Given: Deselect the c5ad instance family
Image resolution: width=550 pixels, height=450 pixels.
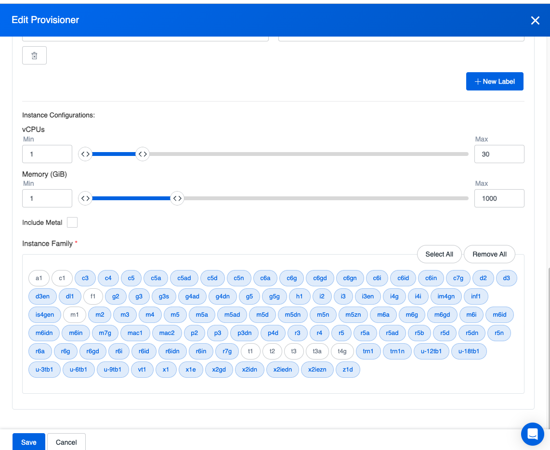Looking at the screenshot, I should 184,278.
